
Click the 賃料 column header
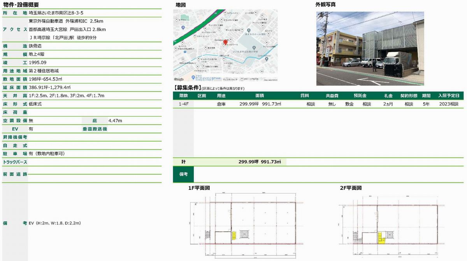[305, 96]
